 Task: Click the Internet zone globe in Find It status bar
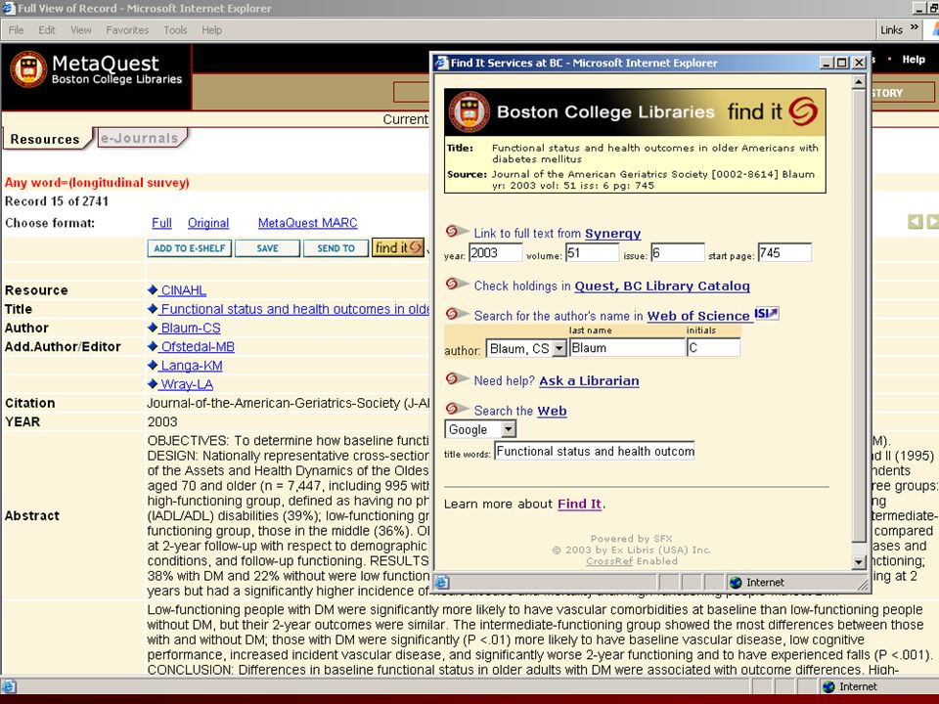[x=736, y=582]
